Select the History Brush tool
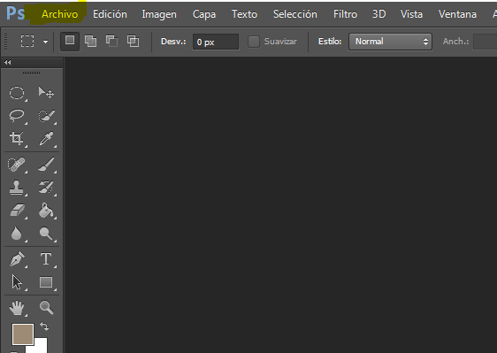The width and height of the screenshot is (497, 353). click(46, 188)
